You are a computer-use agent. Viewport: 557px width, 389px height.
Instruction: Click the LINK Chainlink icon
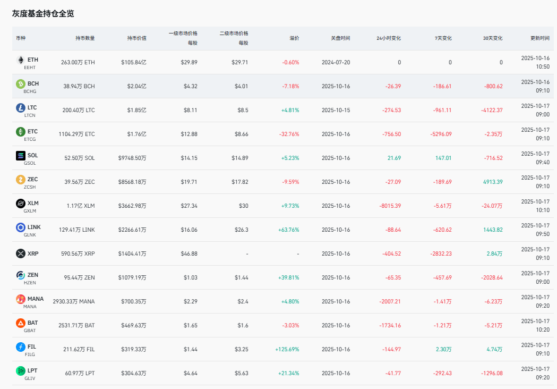pyautogui.click(x=21, y=227)
